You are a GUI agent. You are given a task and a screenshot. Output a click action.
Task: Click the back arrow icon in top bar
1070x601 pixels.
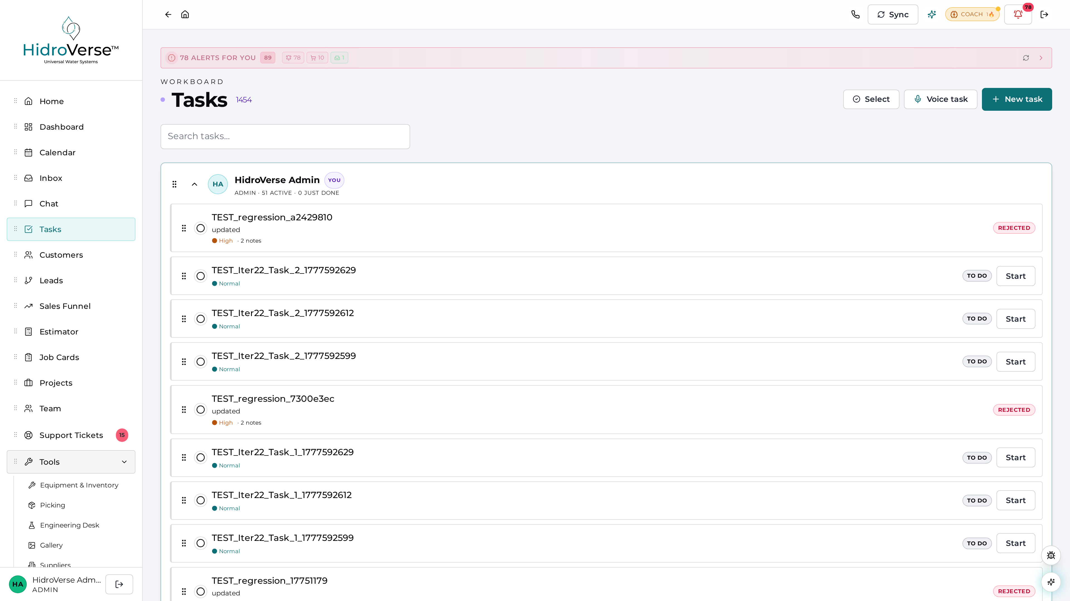168,14
